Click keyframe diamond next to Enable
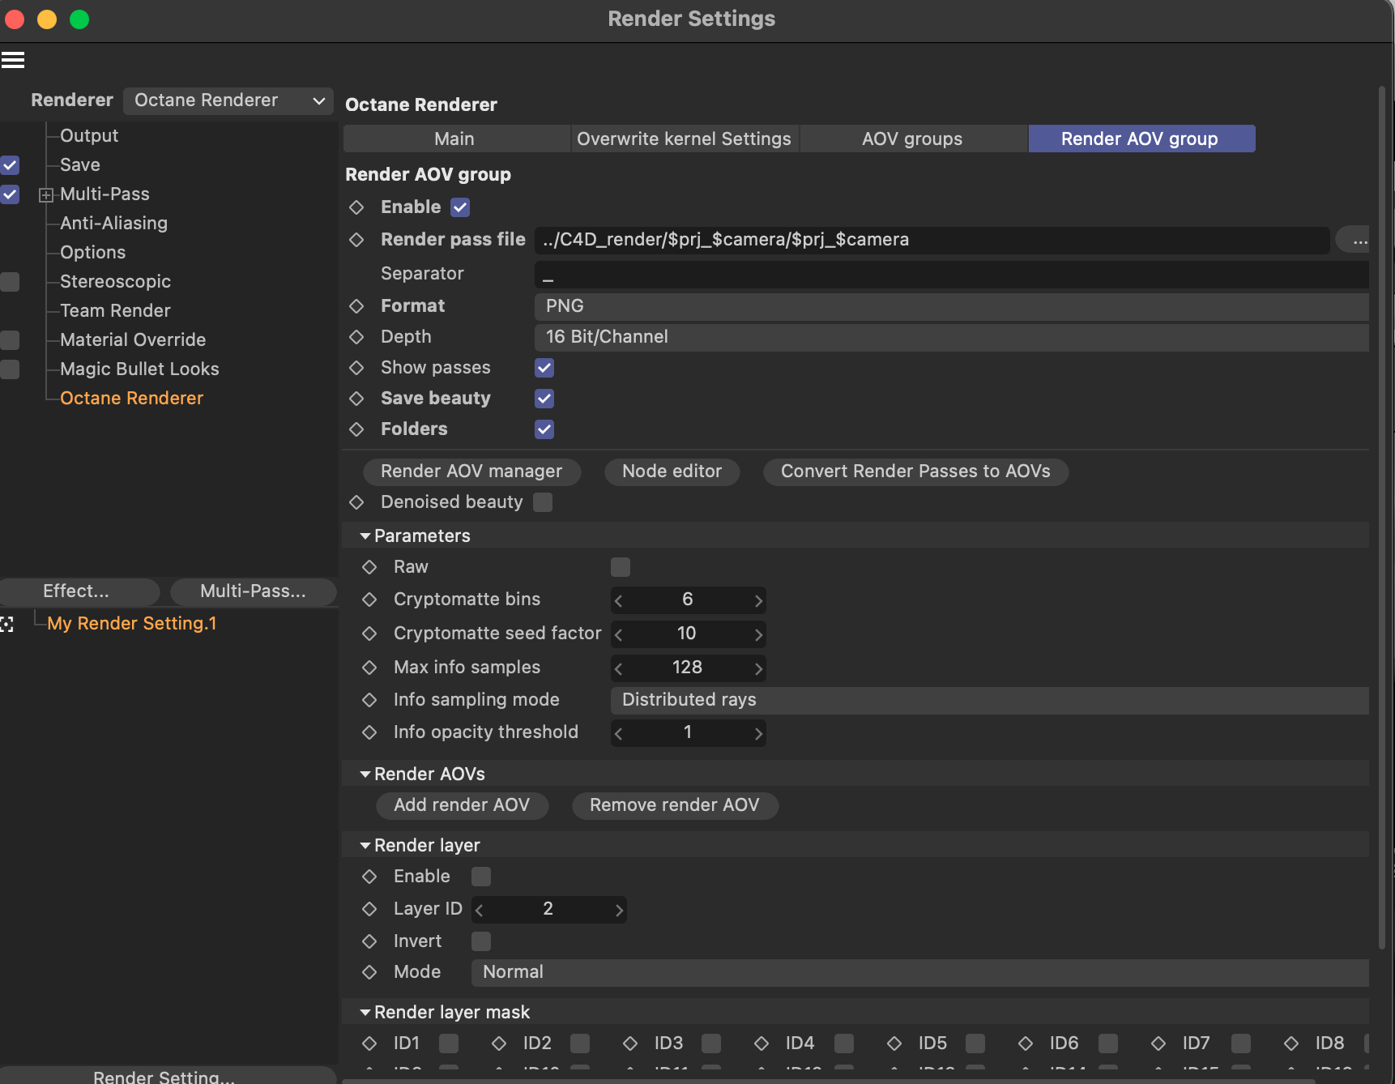This screenshot has width=1395, height=1084. (356, 207)
